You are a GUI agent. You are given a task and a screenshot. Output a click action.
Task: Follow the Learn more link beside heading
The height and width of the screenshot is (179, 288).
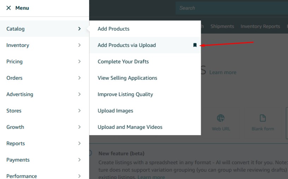click(x=223, y=72)
